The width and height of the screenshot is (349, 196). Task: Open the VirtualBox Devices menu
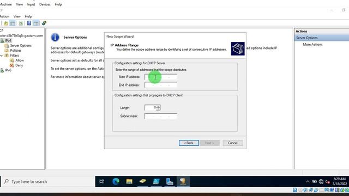45,4
